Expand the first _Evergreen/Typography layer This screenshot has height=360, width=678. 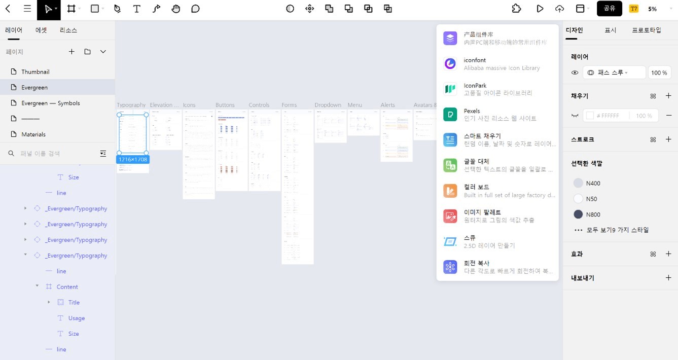25,208
